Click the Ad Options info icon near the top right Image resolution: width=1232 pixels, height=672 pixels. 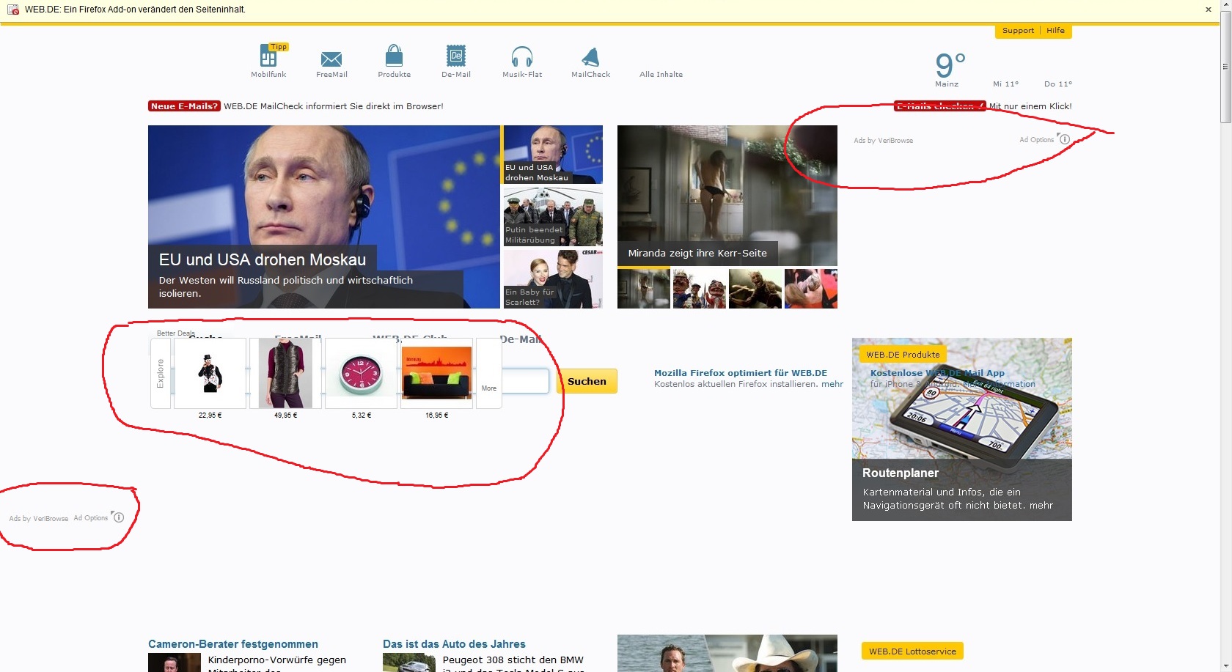[1065, 139]
